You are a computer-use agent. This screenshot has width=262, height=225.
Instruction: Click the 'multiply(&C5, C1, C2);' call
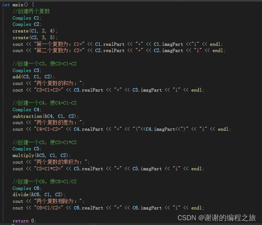41,156
